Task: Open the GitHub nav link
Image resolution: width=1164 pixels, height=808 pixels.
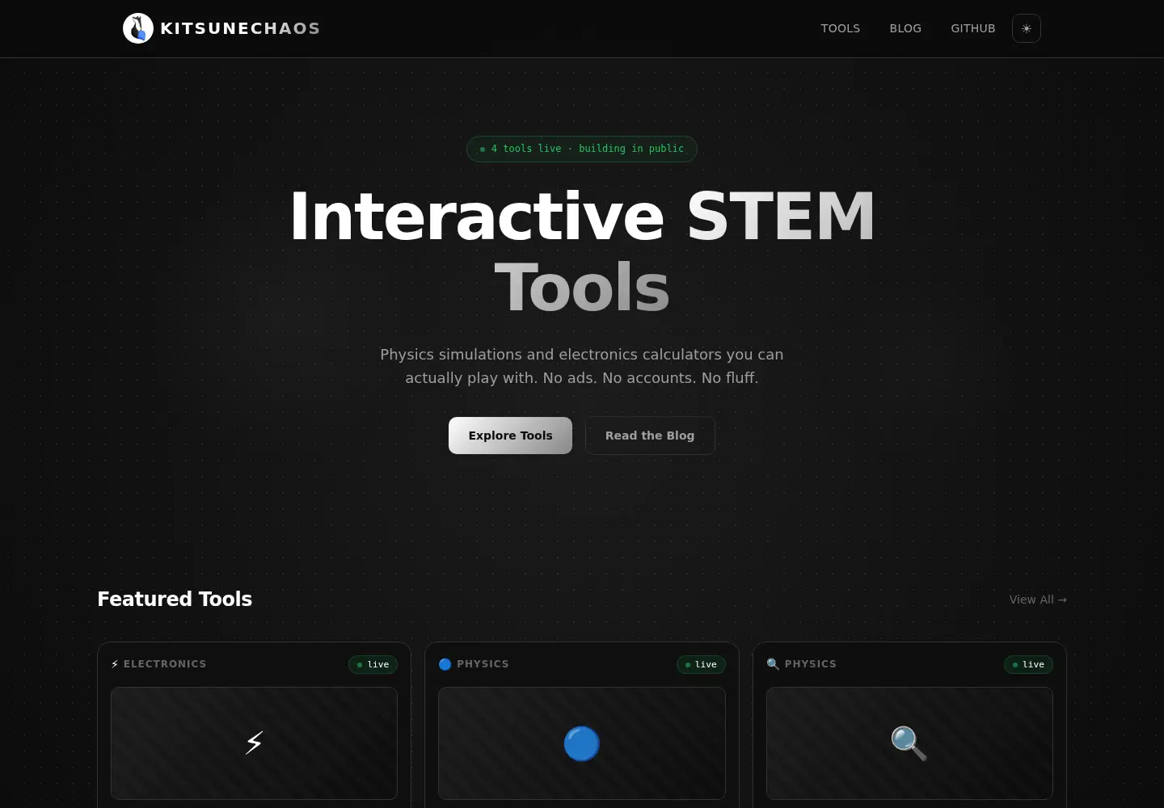Action: tap(973, 28)
